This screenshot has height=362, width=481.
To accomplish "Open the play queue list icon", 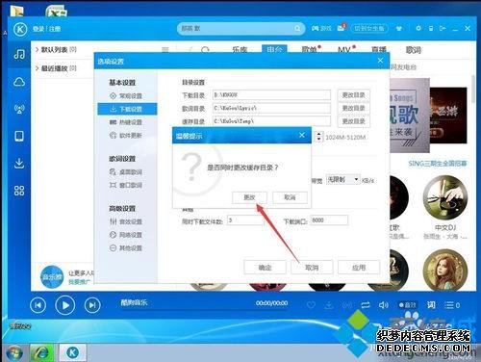I will (452, 305).
